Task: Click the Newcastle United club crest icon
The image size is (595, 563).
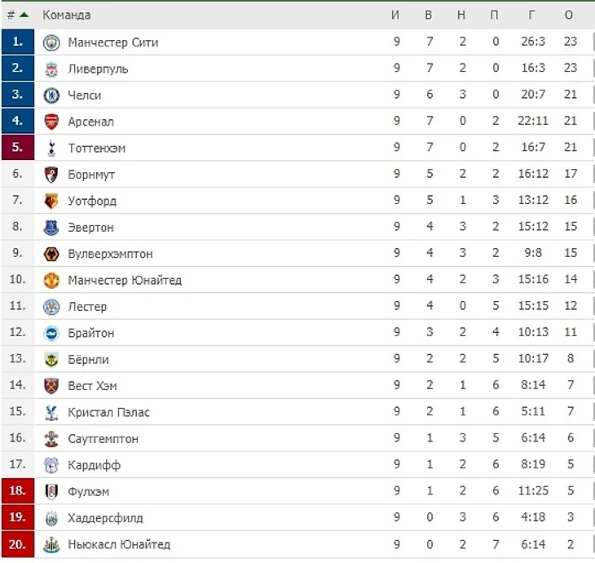Action: [x=51, y=544]
